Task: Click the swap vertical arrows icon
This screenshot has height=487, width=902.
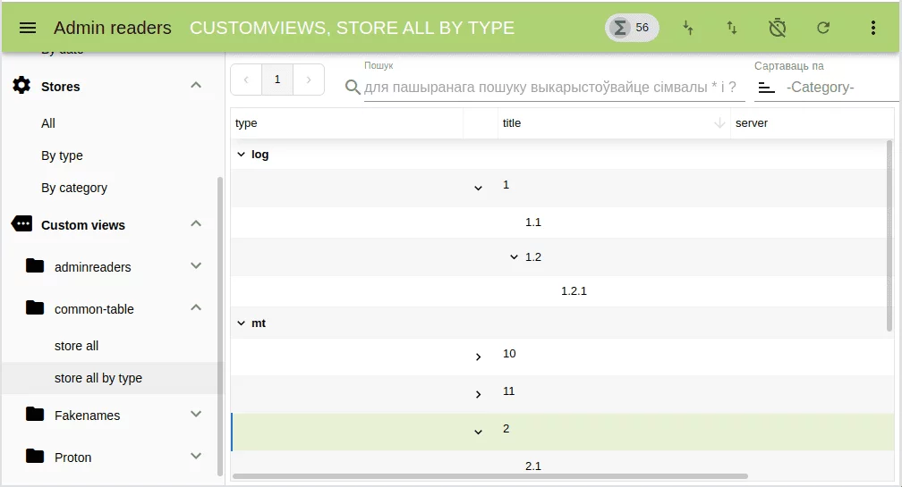Action: click(x=732, y=28)
